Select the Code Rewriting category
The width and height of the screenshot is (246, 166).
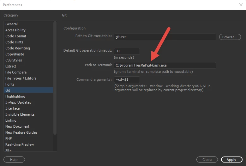coord(28,48)
